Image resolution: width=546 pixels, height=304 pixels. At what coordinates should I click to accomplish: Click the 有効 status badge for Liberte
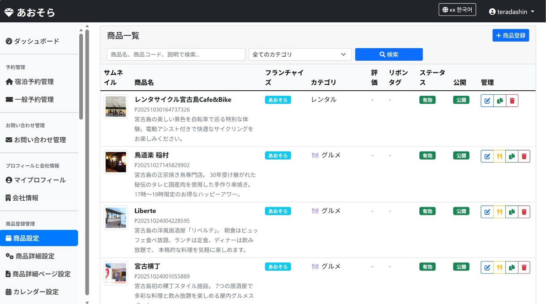tap(427, 211)
